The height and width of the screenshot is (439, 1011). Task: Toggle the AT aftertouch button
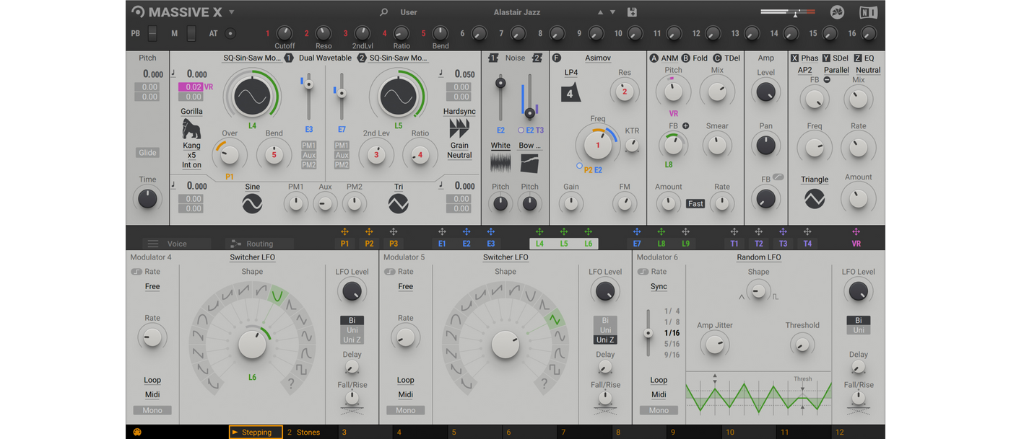pyautogui.click(x=230, y=33)
